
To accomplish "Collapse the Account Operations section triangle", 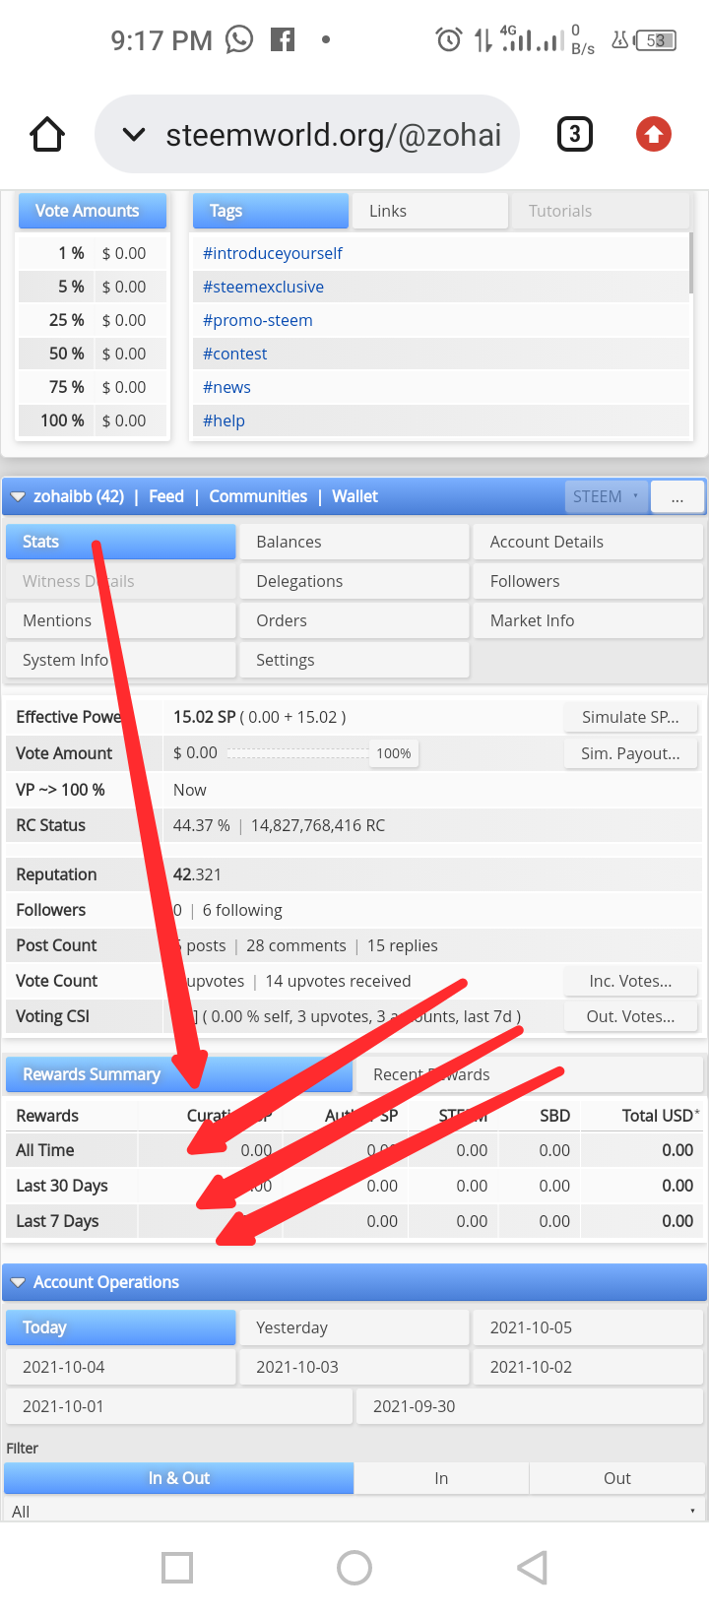I will click(18, 1283).
